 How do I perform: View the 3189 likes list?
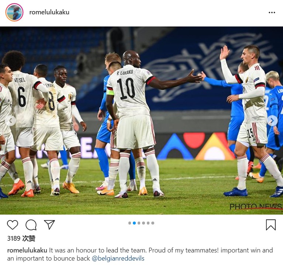coord(21,239)
